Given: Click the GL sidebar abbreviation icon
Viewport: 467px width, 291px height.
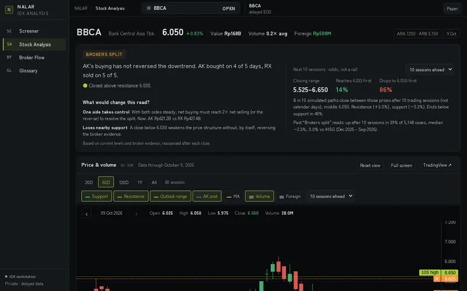Looking at the screenshot, I should tap(9, 70).
